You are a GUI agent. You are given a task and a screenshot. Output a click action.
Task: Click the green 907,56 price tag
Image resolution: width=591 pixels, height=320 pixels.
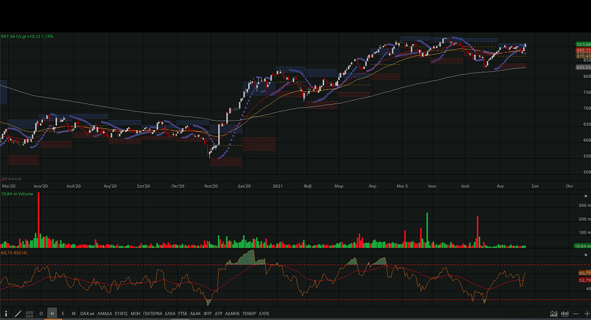[x=583, y=44]
